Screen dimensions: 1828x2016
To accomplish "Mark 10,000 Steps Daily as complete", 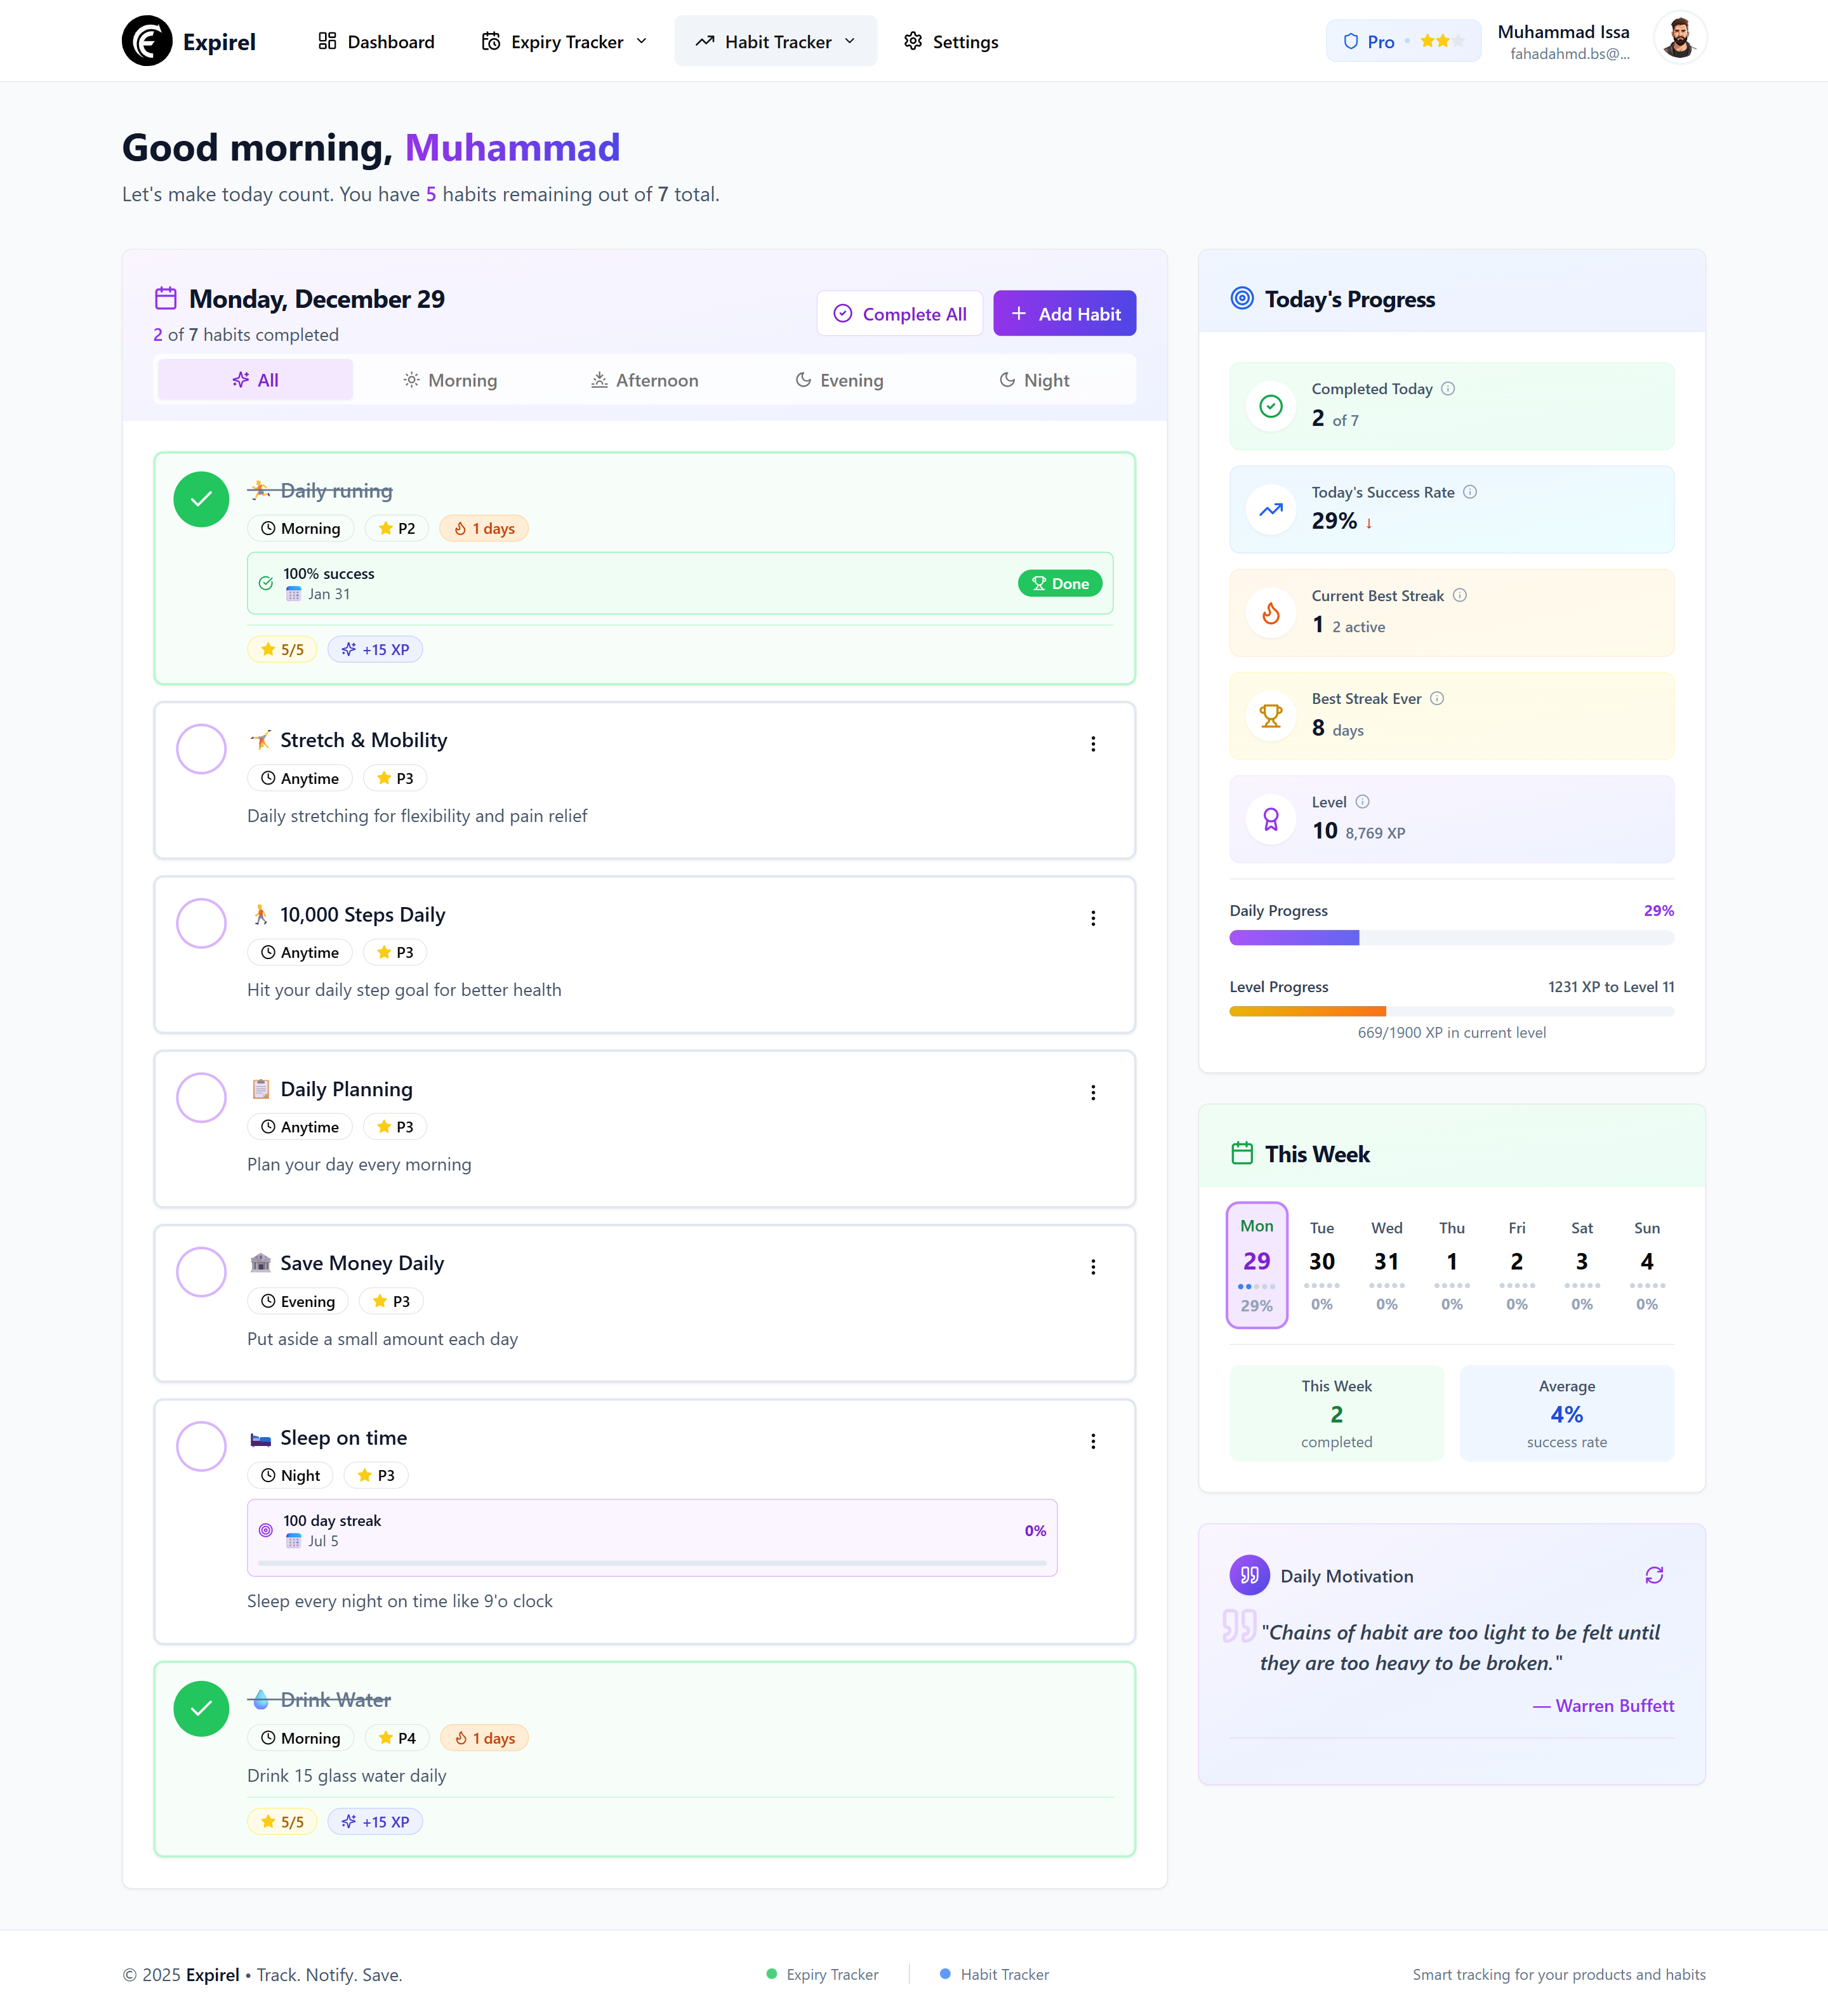I will point(201,923).
